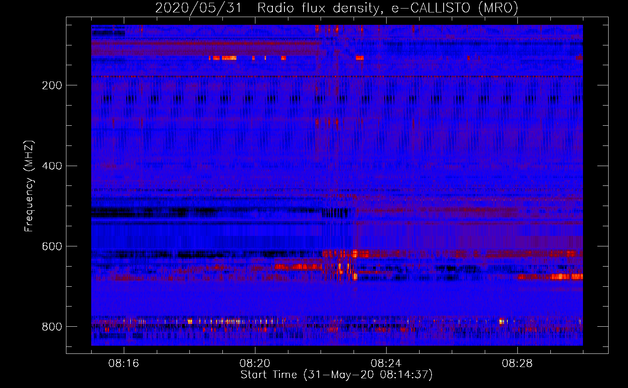Image resolution: width=628 pixels, height=388 pixels.
Task: Click the 08:16 time tick label
Action: 124,364
